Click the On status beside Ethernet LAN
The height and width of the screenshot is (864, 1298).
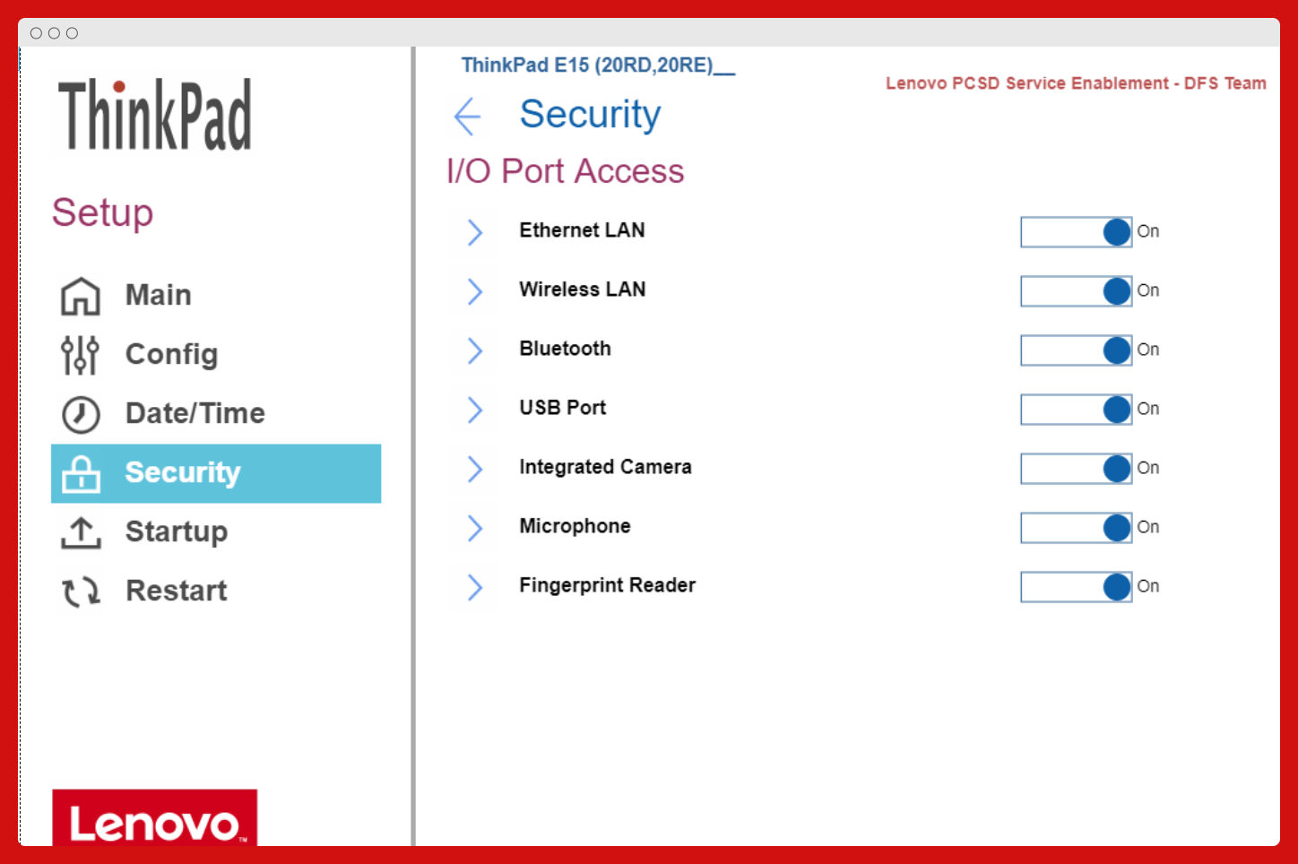tap(1148, 231)
